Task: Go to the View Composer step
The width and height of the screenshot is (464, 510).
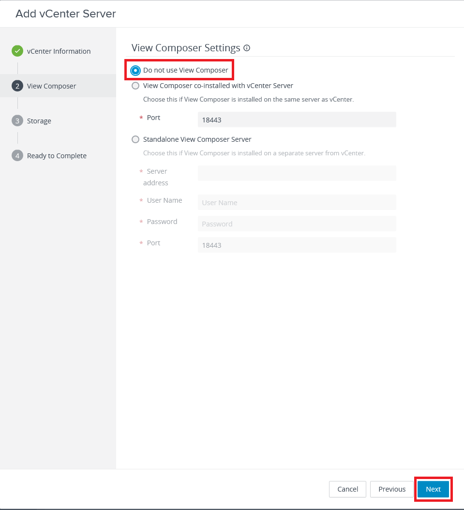Action: [51, 86]
